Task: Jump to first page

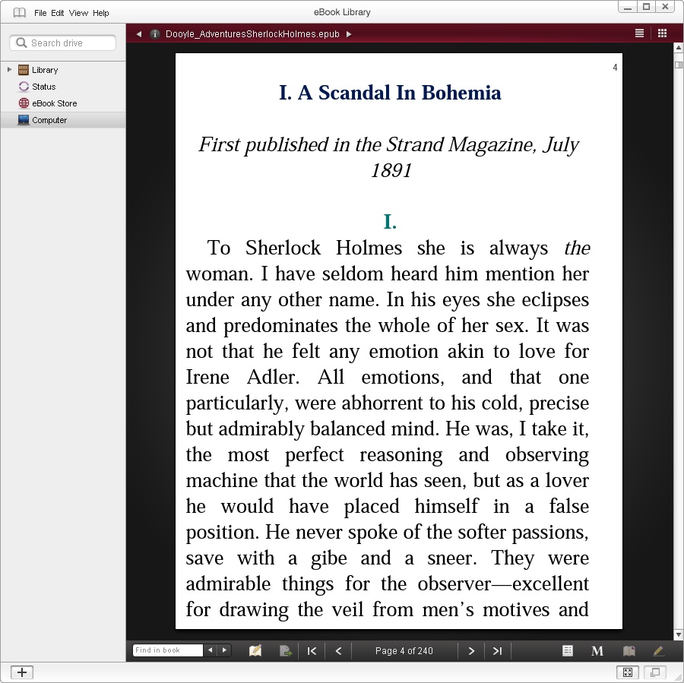Action: point(312,651)
